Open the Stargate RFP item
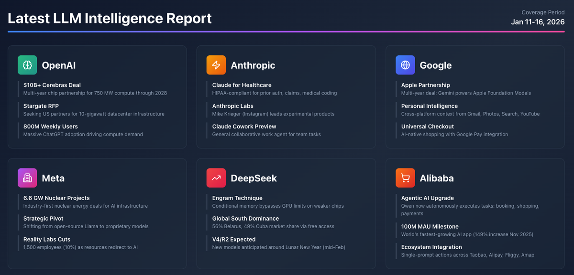 point(41,106)
